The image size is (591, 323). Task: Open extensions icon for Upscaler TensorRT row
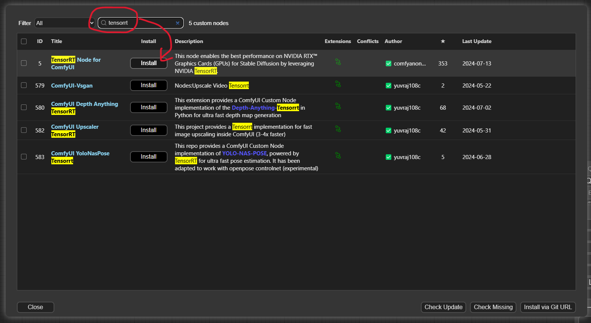click(x=338, y=129)
